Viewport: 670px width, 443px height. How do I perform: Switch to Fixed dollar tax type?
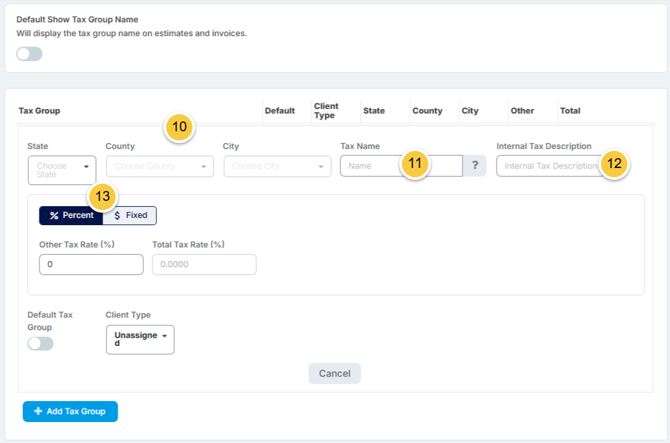(130, 215)
